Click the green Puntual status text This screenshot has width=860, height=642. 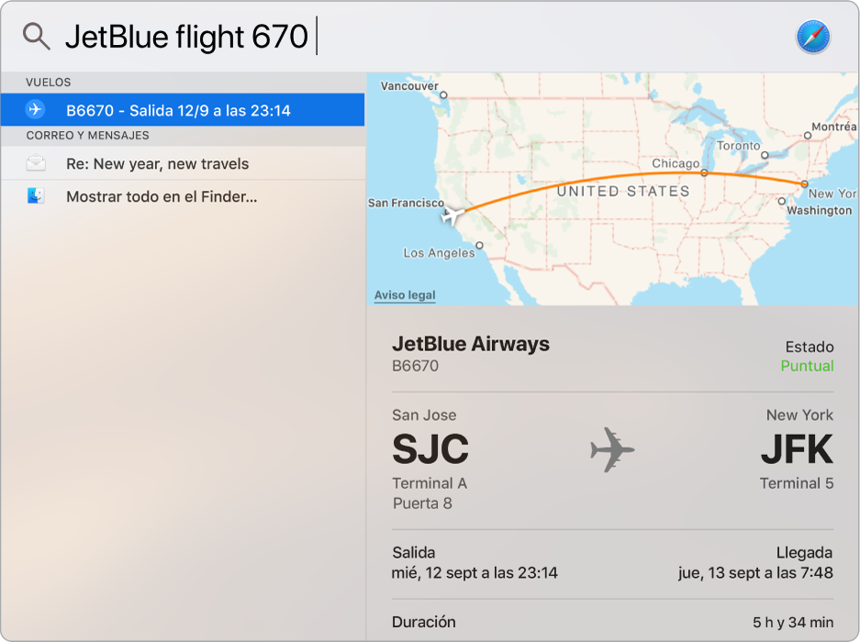[808, 366]
